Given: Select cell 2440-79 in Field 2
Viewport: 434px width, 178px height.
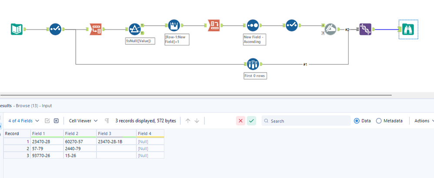Looking at the screenshot, I should pyautogui.click(x=80, y=148).
